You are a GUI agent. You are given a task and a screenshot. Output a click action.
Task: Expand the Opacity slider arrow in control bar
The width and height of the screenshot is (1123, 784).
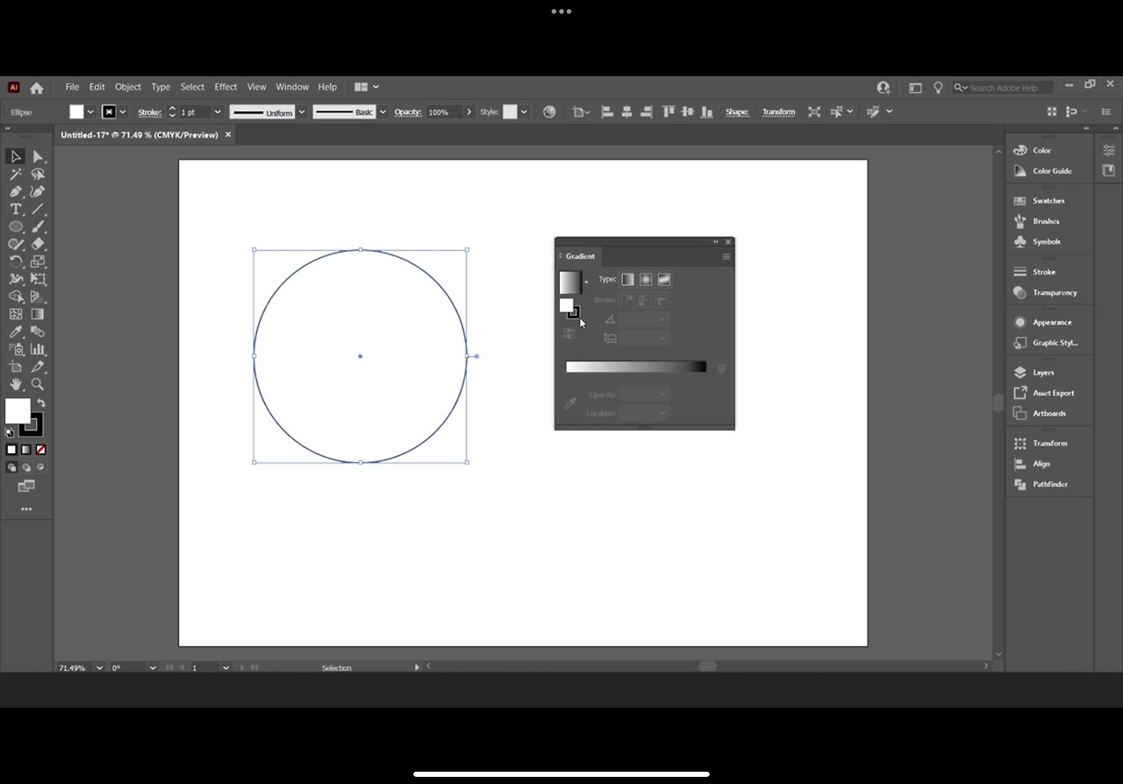pos(469,112)
